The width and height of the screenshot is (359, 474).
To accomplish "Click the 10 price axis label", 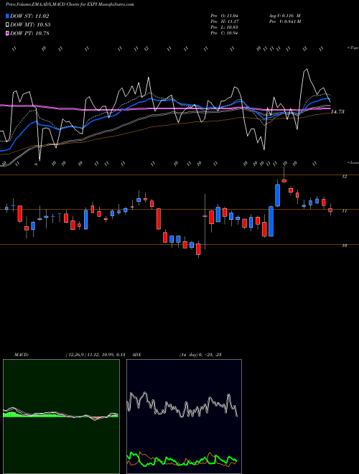I will coord(344,246).
